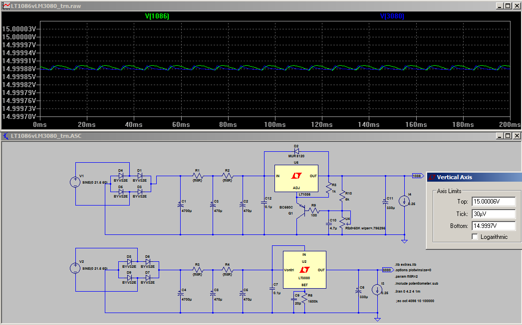Select the 1500k SET resistor

click(304, 299)
